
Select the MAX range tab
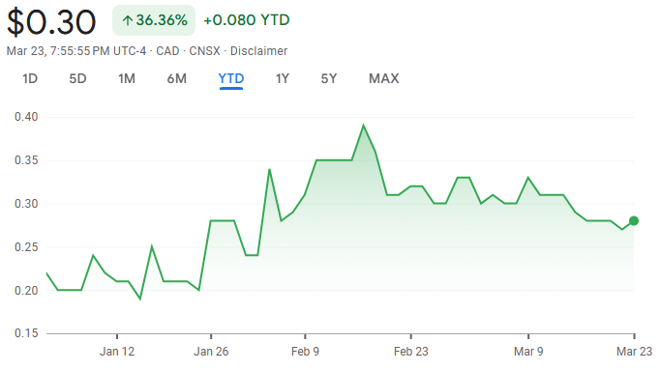(383, 78)
